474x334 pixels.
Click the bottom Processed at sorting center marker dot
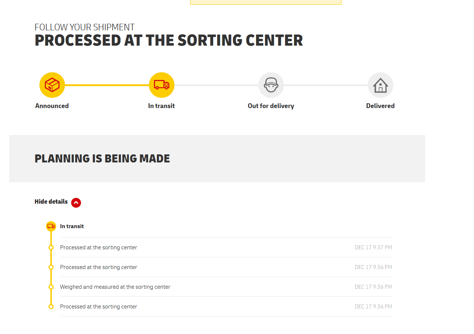(x=51, y=307)
